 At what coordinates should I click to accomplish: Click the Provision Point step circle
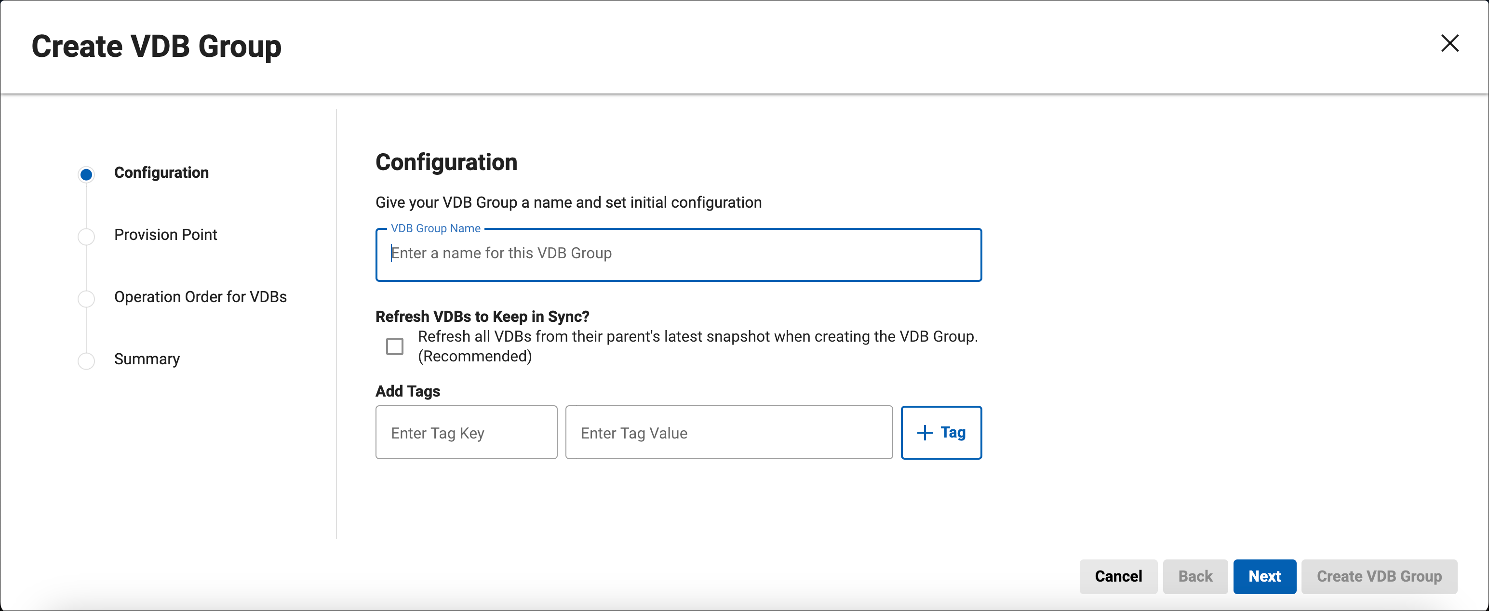[86, 237]
